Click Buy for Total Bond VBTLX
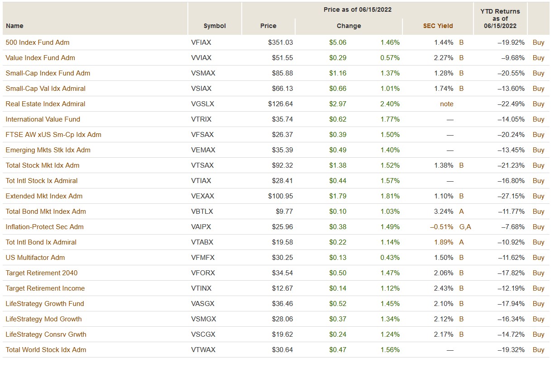This screenshot has height=367, width=555. coord(538,212)
